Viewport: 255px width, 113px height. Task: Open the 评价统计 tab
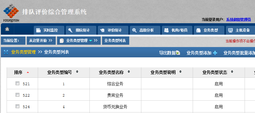pos(113,30)
